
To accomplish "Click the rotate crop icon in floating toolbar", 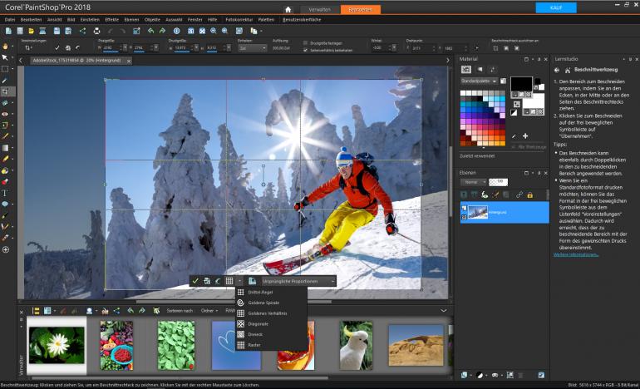I will click(x=218, y=281).
